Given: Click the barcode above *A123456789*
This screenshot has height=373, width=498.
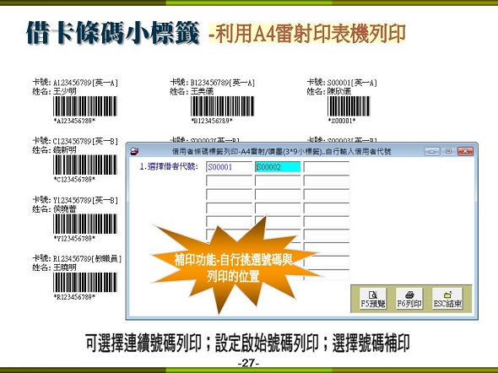Looking at the screenshot, I should tap(85, 106).
